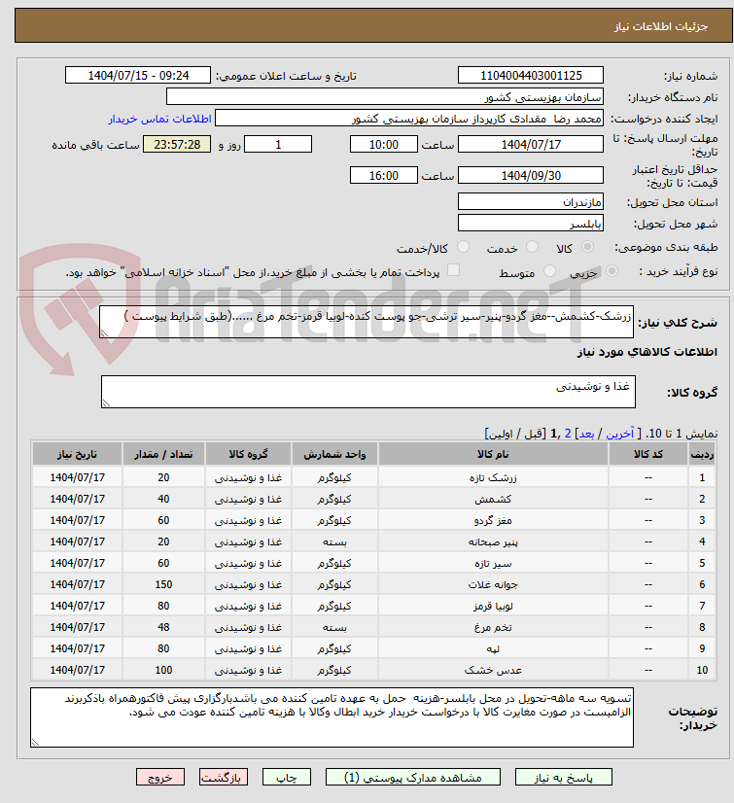Click the چاپ print button

[287, 778]
